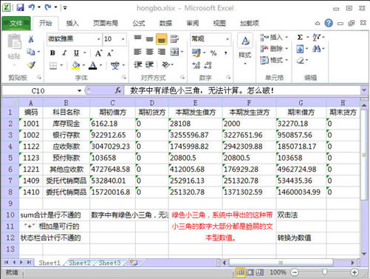Open the 样式 Styles gallery
This screenshot has height=279, width=370.
click(x=245, y=50)
